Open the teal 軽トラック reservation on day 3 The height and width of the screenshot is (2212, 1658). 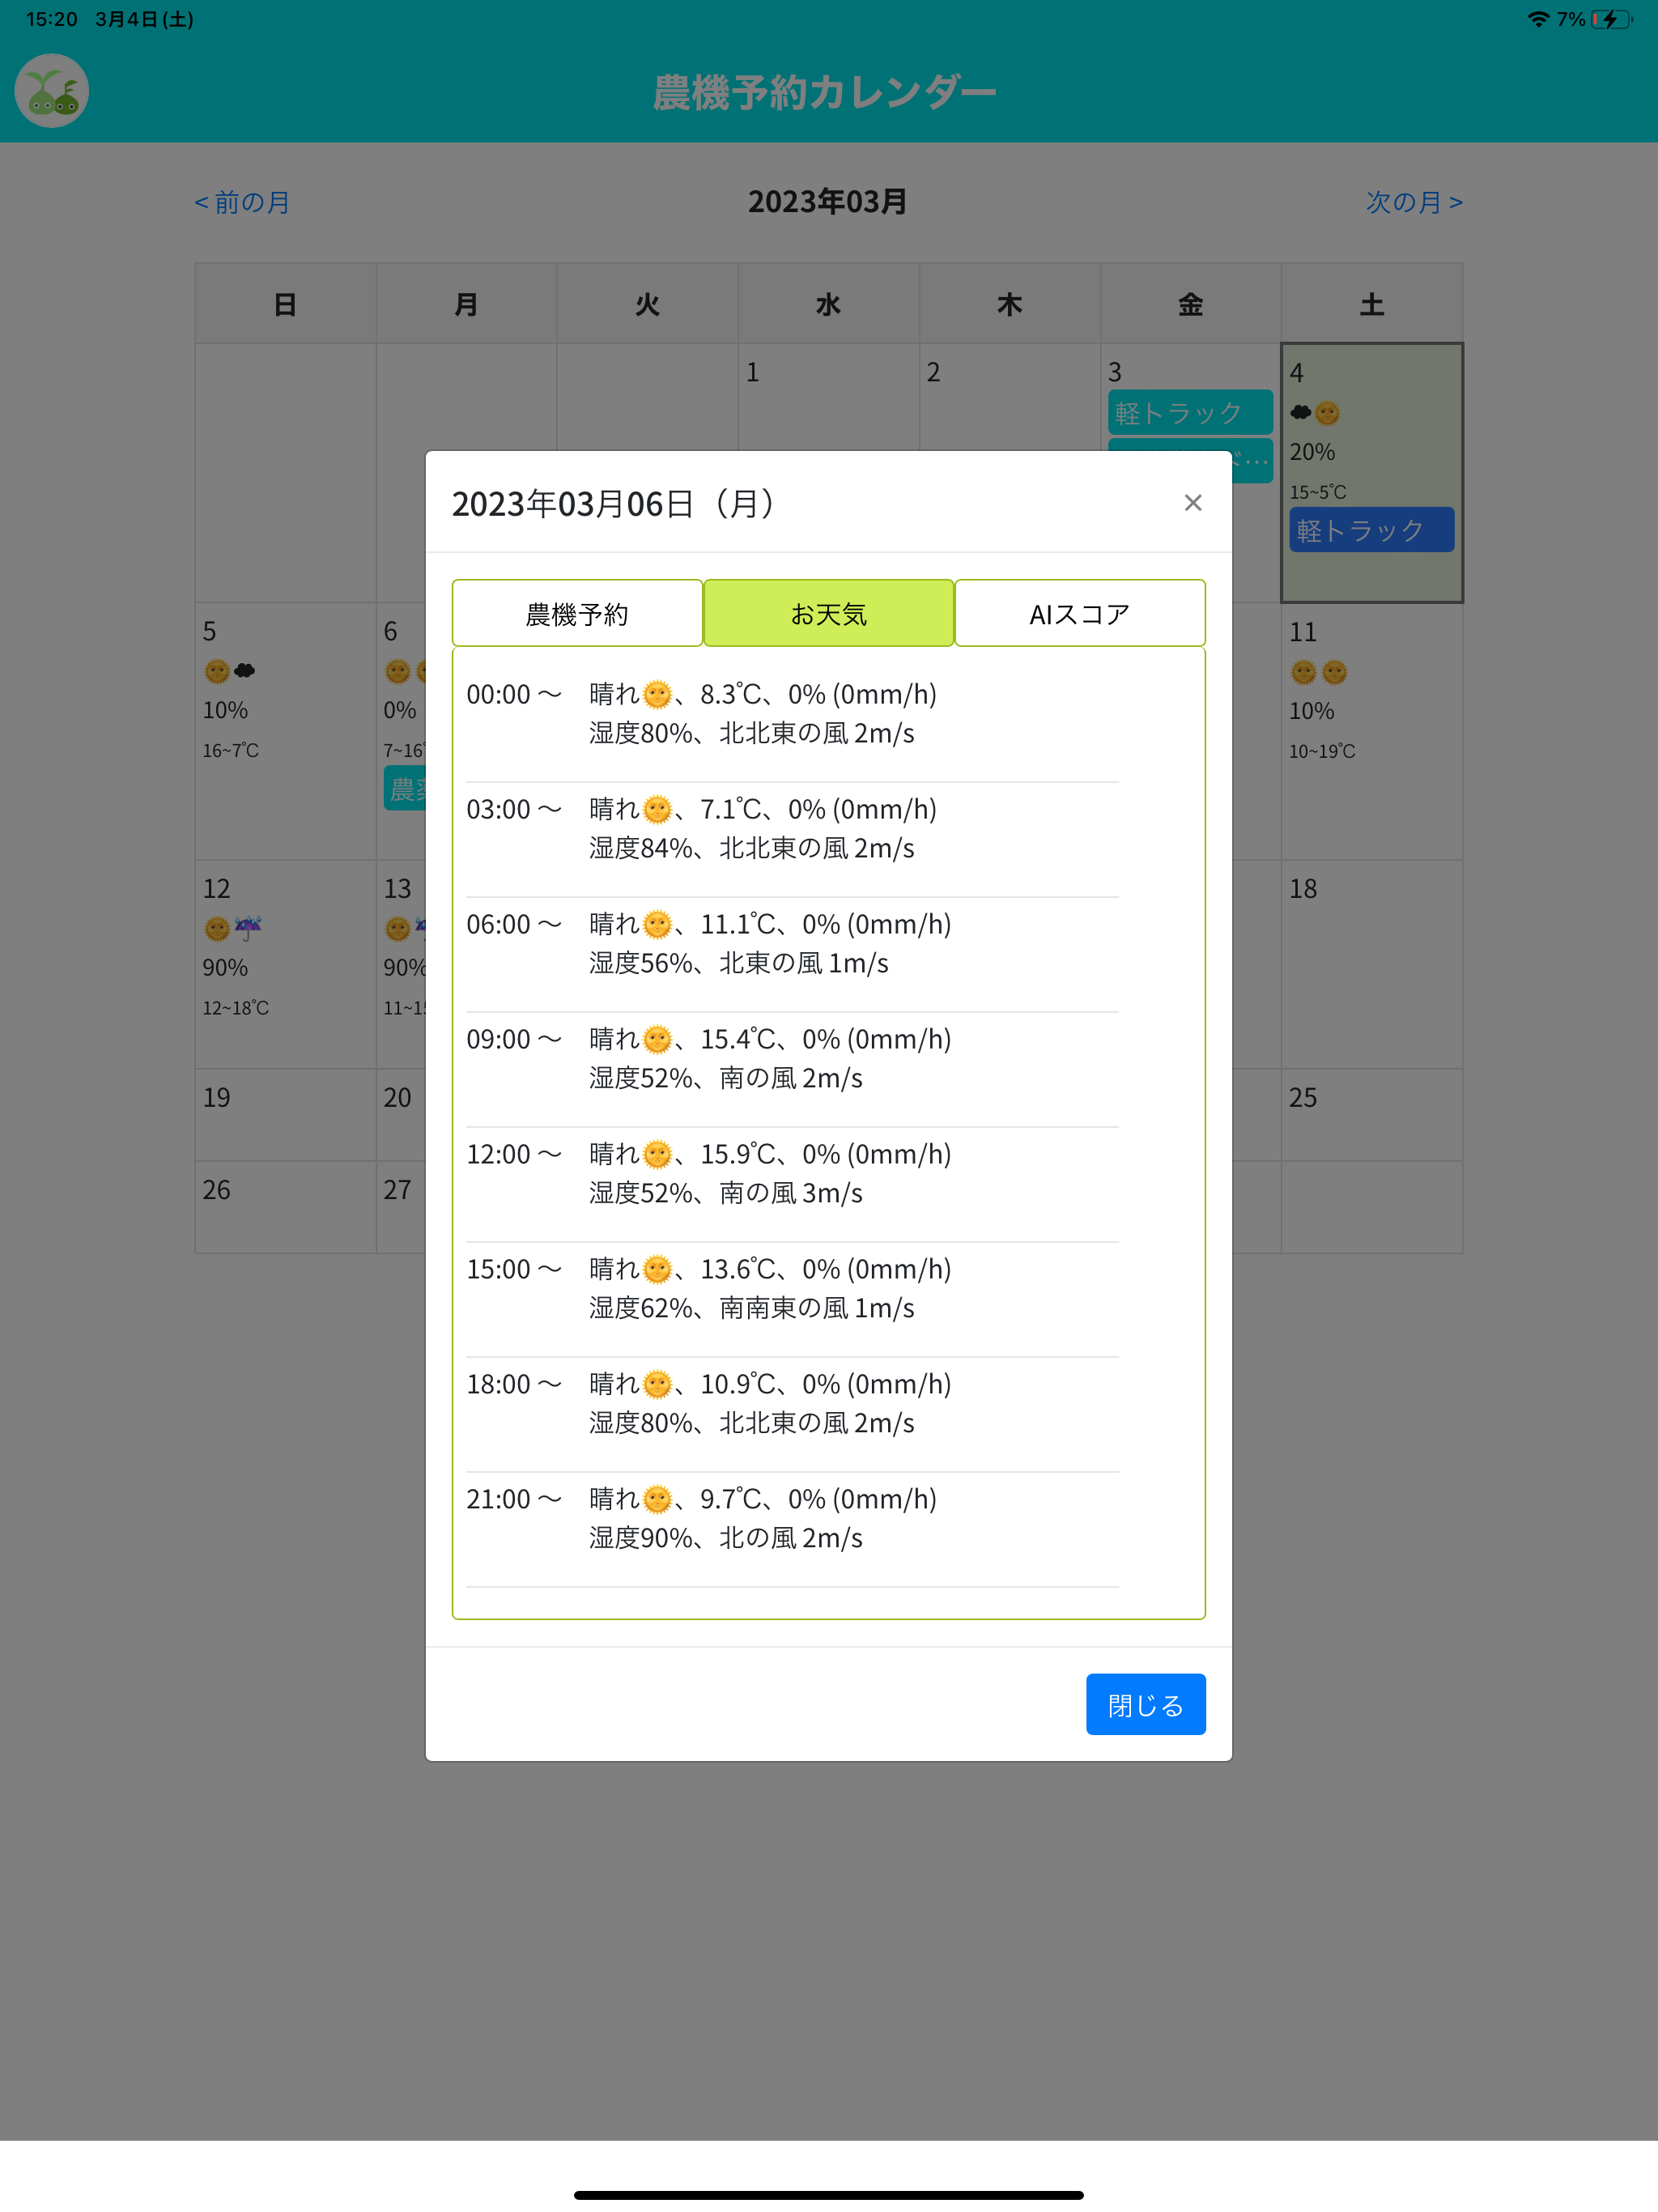1190,413
